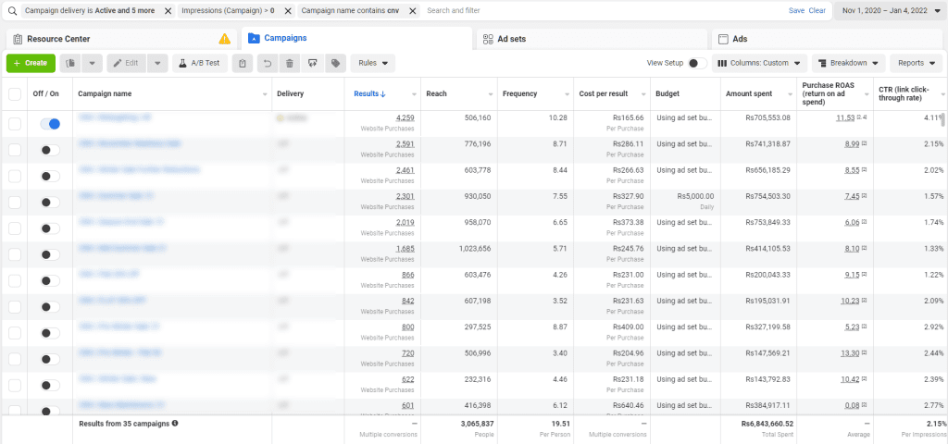Click the trash delete icon
The height and width of the screenshot is (444, 948).
click(290, 63)
